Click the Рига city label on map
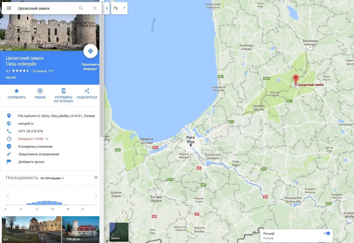The image size is (354, 243). point(191,139)
